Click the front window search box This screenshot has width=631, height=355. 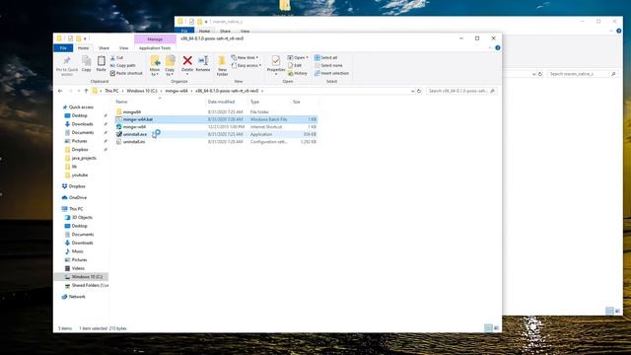point(460,91)
